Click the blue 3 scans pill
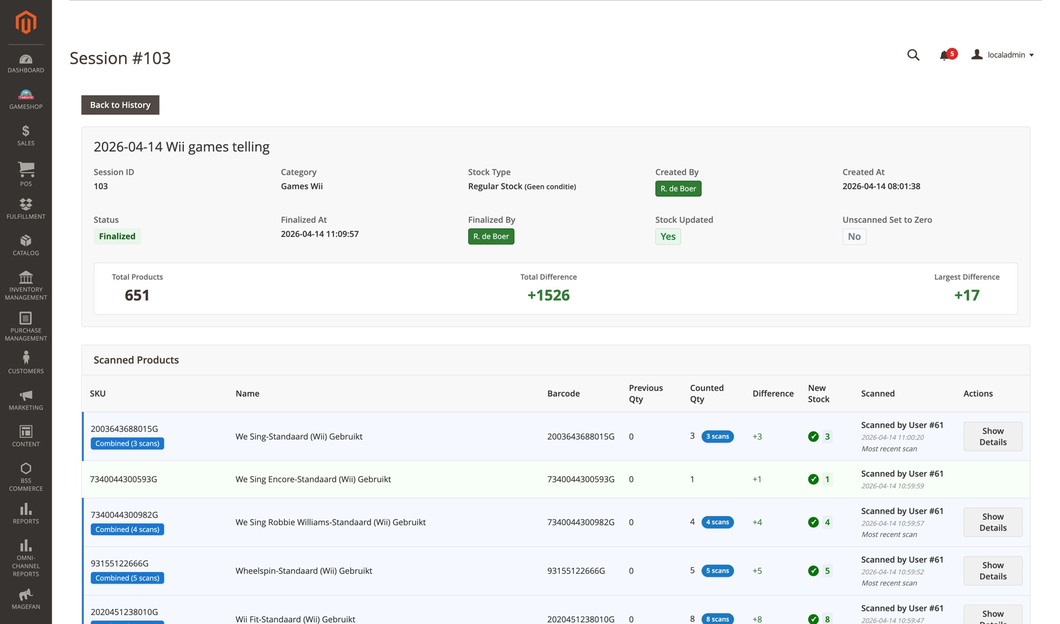The width and height of the screenshot is (1060, 624). click(x=717, y=437)
